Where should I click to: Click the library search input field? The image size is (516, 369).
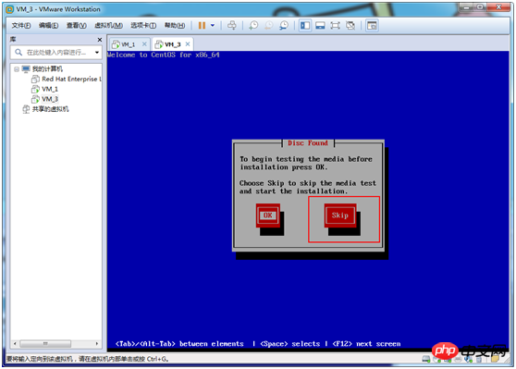pyautogui.click(x=56, y=53)
